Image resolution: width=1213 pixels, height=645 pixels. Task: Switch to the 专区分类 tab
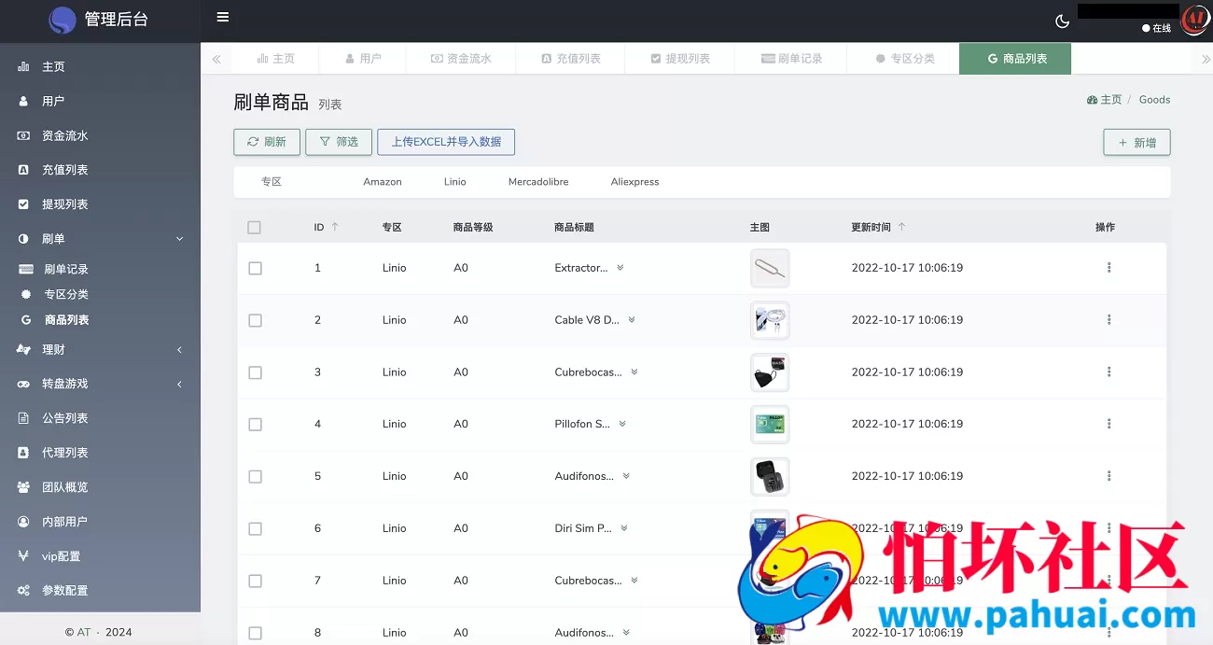pos(903,59)
